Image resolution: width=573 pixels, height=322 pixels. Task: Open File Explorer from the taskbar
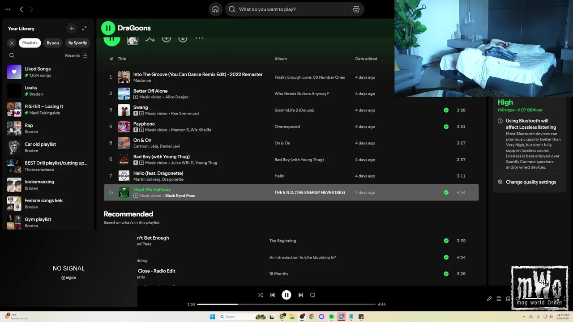point(292,317)
